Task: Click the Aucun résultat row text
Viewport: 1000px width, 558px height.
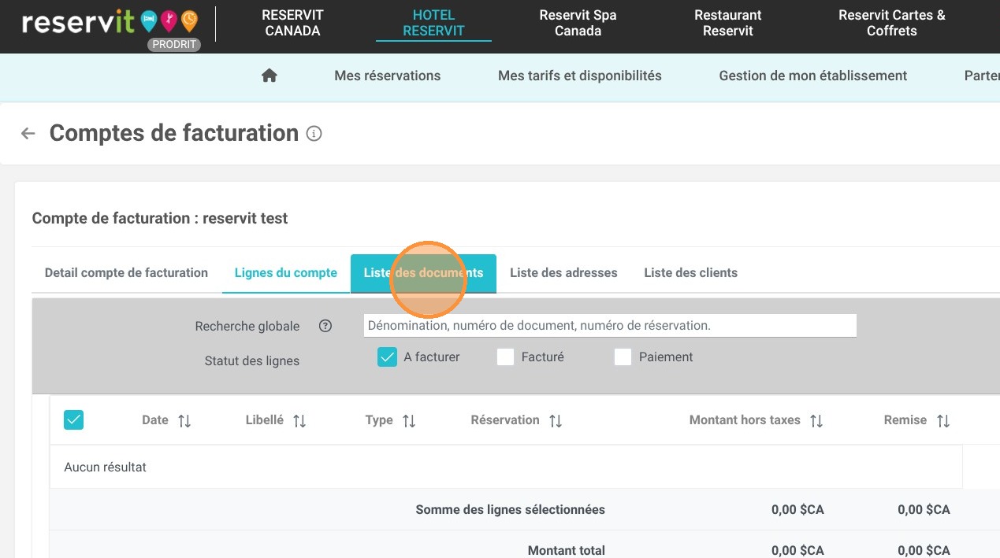Action: (x=106, y=467)
